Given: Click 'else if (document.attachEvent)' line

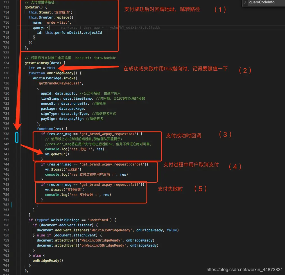Looking at the screenshot, I should click(x=69, y=235).
